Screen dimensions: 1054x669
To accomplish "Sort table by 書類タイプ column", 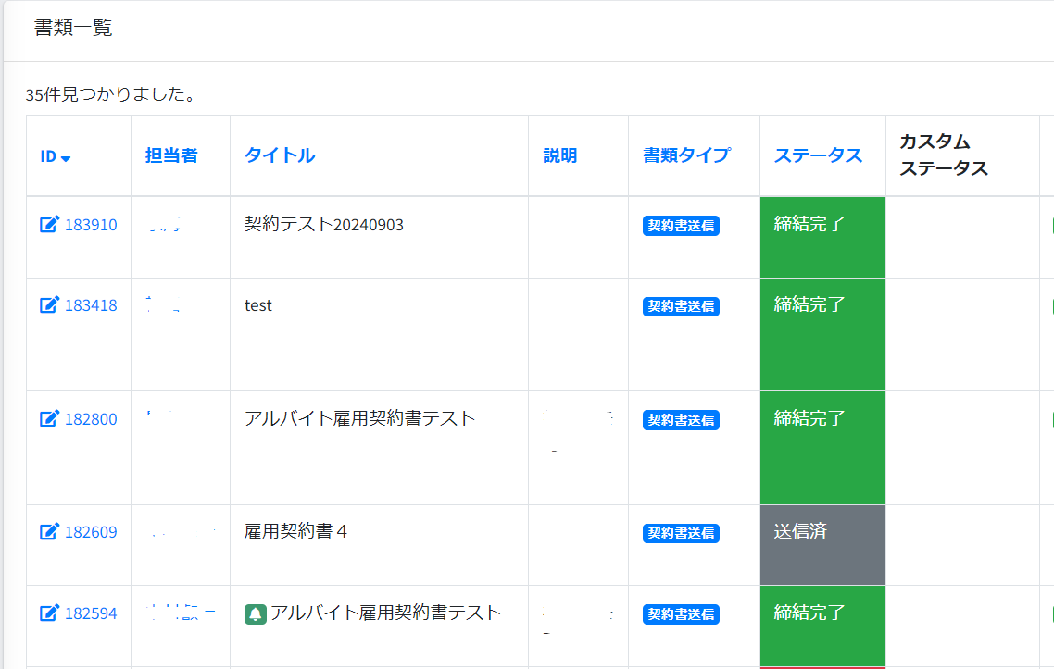I will coord(686,155).
